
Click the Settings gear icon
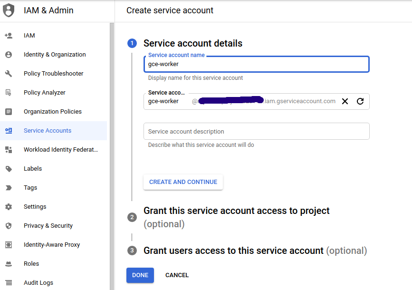9,207
